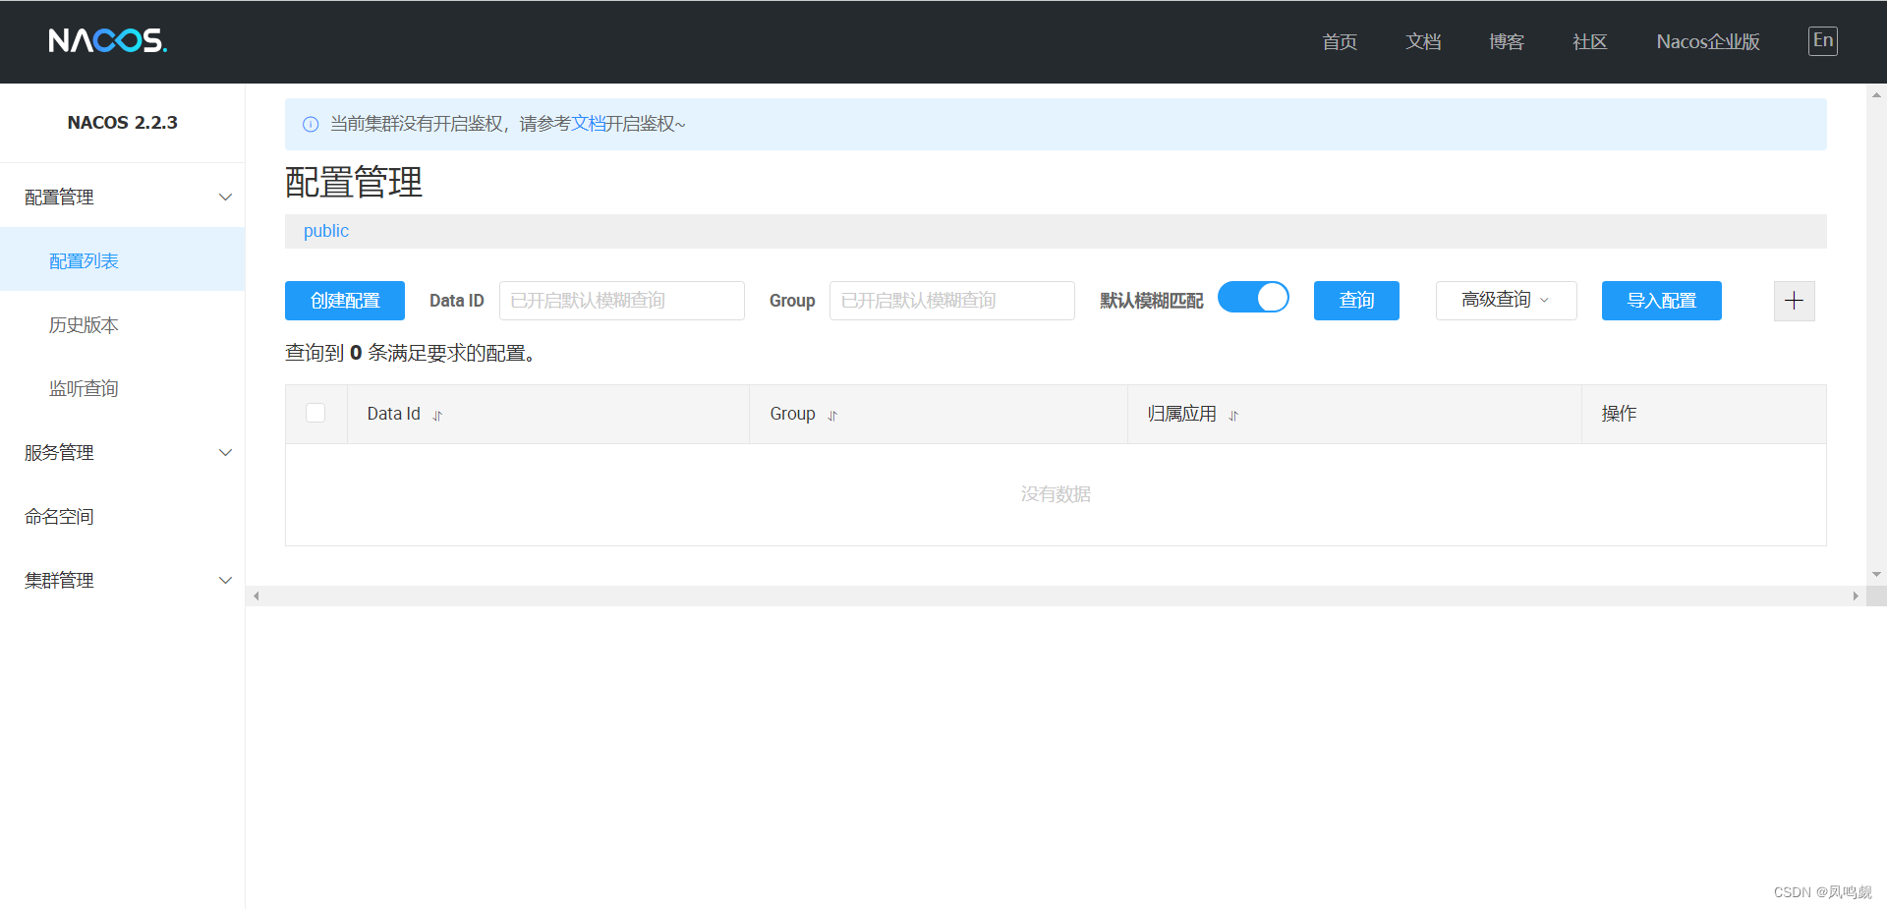Click the 创建配置 button

tap(345, 301)
